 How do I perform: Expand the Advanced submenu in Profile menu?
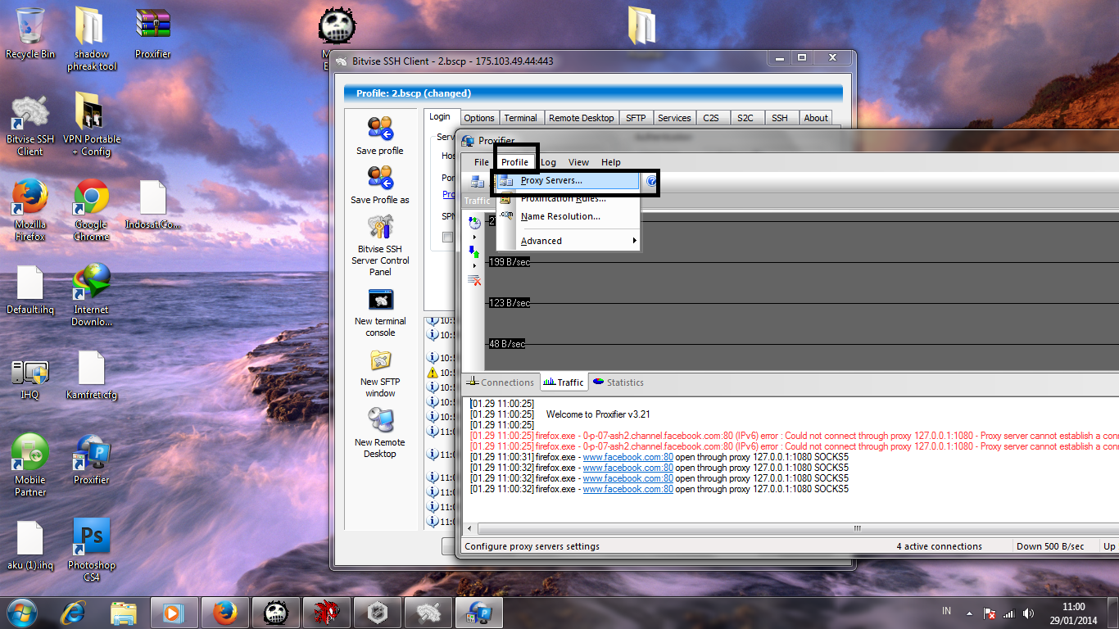567,241
